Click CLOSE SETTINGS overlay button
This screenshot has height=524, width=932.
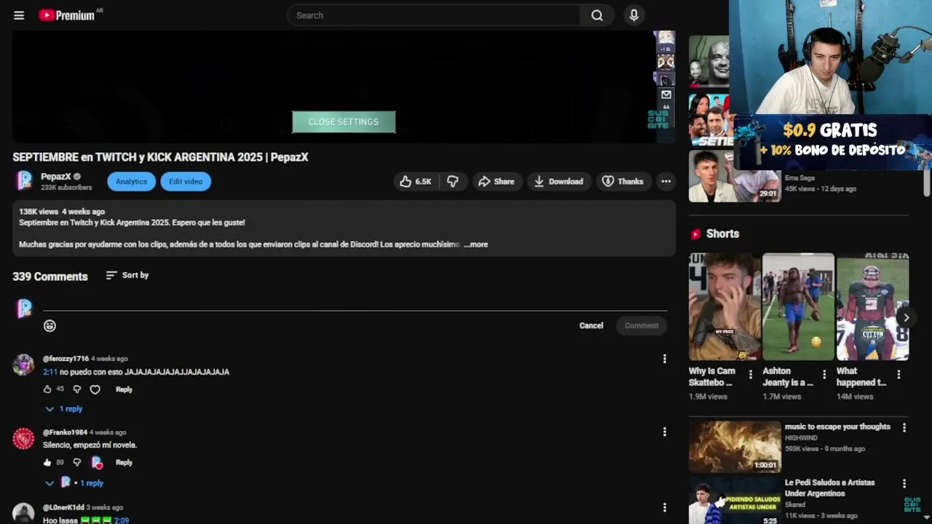click(344, 122)
